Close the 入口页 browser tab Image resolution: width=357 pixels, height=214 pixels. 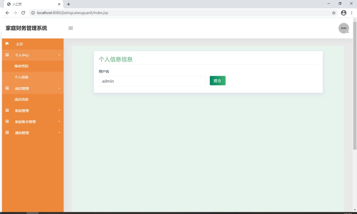tap(59, 4)
